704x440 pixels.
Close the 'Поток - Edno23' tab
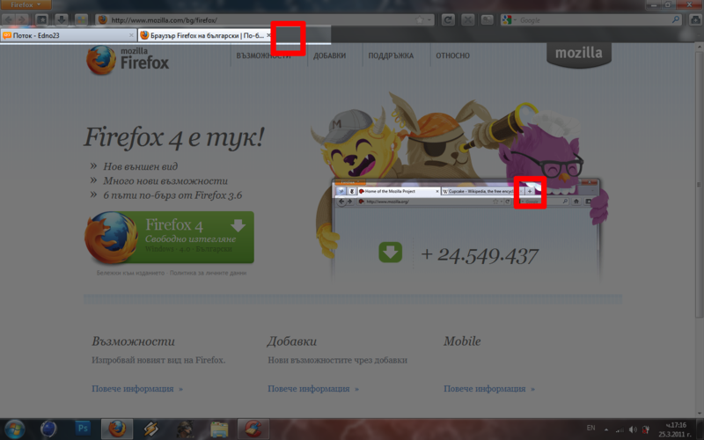pos(131,35)
